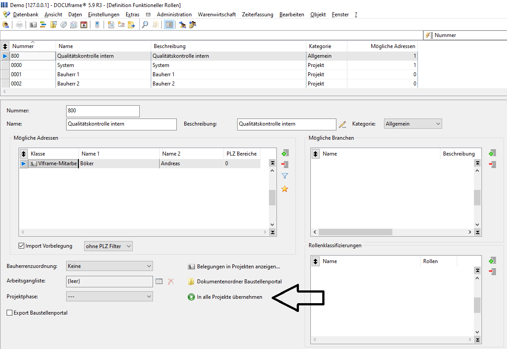Click the magnifying glass search icon
Image resolution: width=507 pixels, height=349 pixels.
[x=145, y=25]
